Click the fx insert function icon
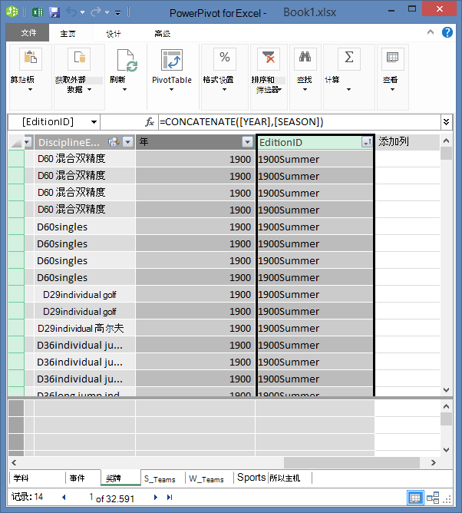This screenshot has width=462, height=513. [x=150, y=122]
